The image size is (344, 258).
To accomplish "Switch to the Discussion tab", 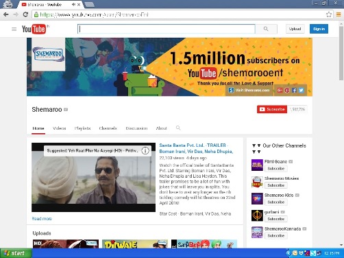I will (136, 128).
